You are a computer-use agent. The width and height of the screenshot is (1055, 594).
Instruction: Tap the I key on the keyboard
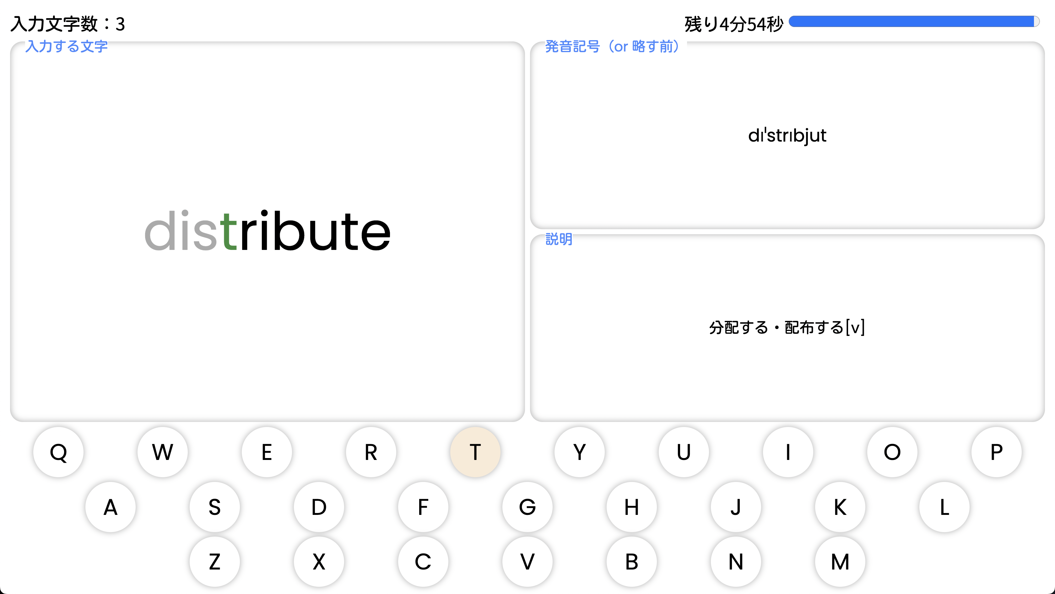tap(788, 452)
